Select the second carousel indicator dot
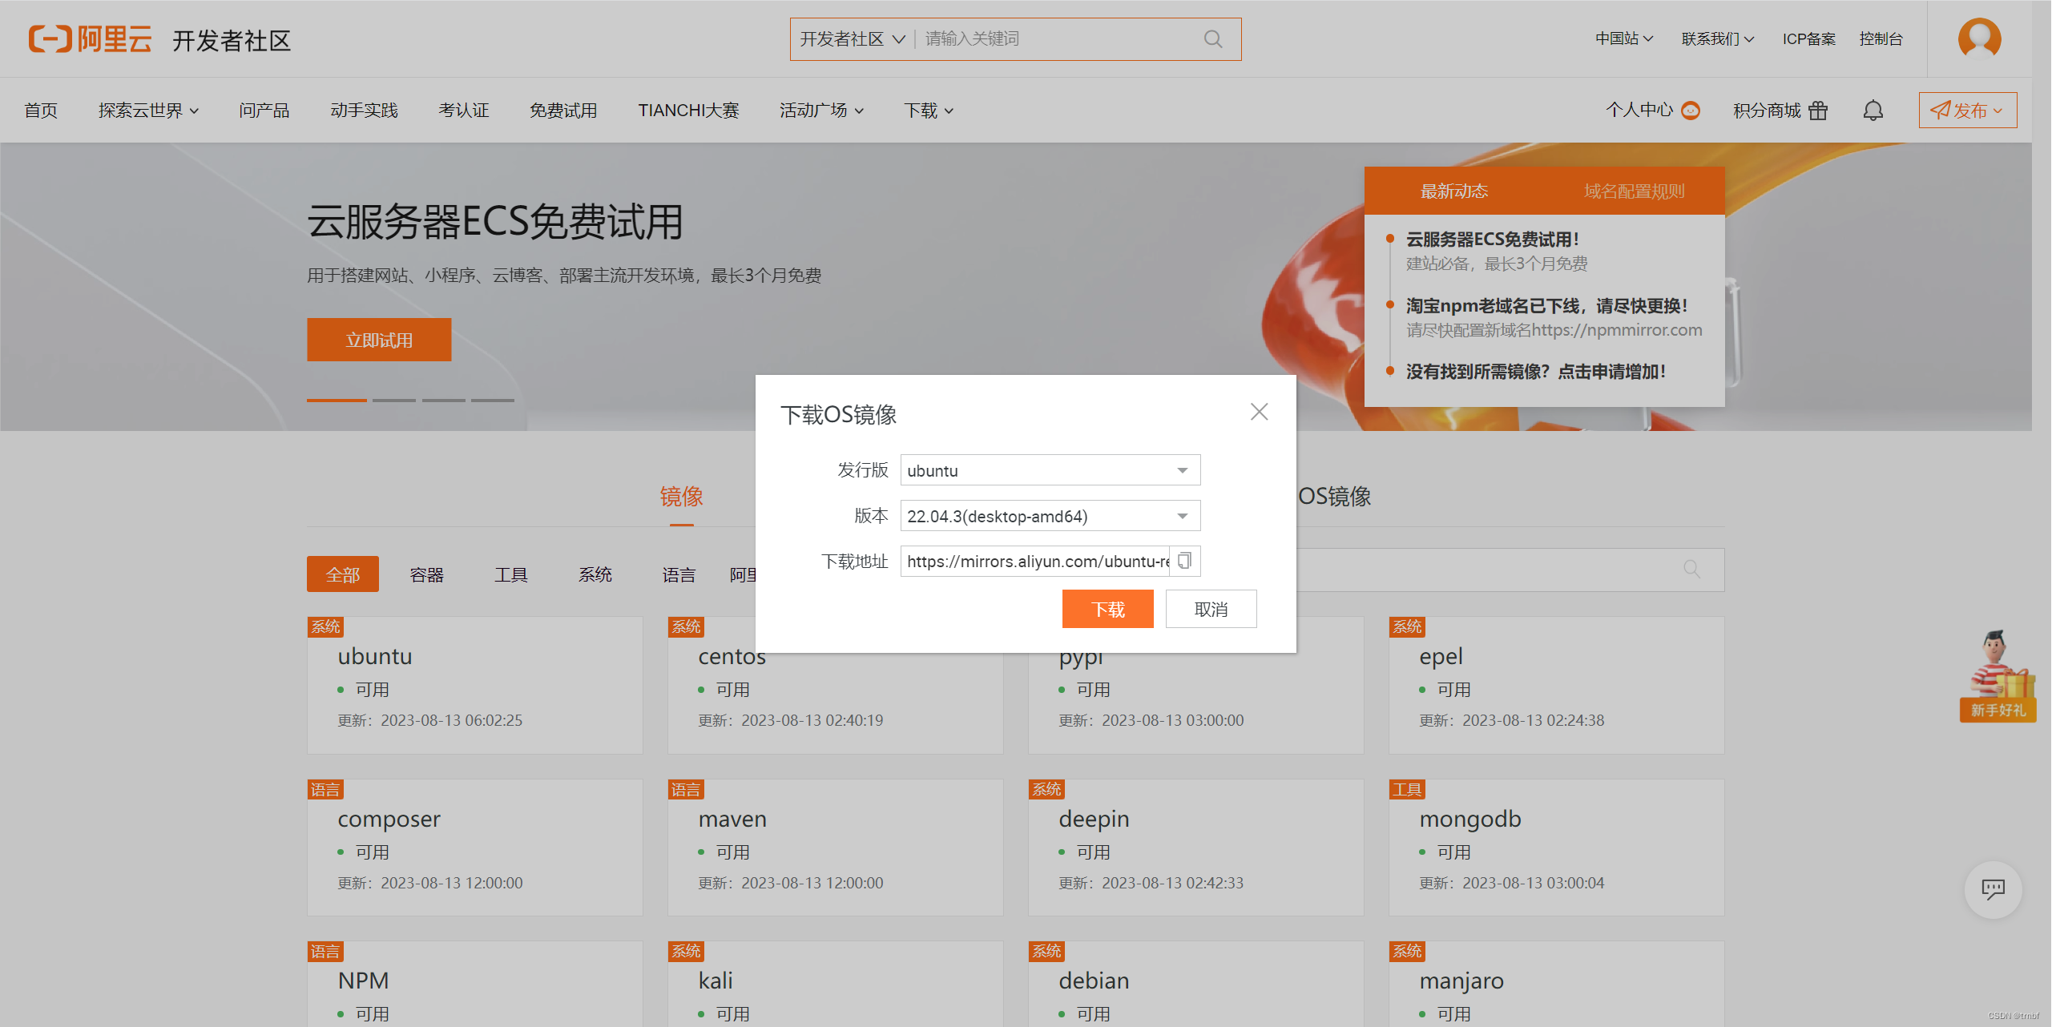The width and height of the screenshot is (2052, 1027). pyautogui.click(x=393, y=400)
